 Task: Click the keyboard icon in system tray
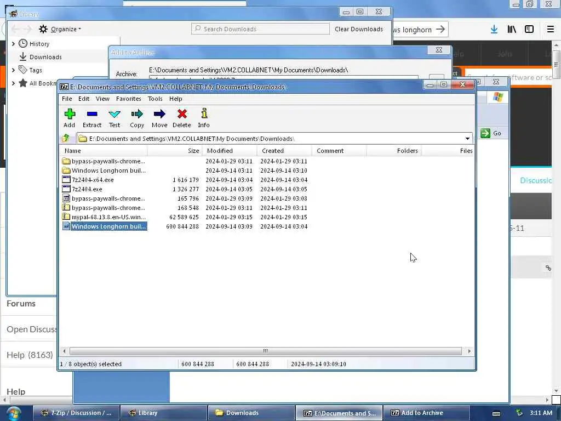click(496, 413)
